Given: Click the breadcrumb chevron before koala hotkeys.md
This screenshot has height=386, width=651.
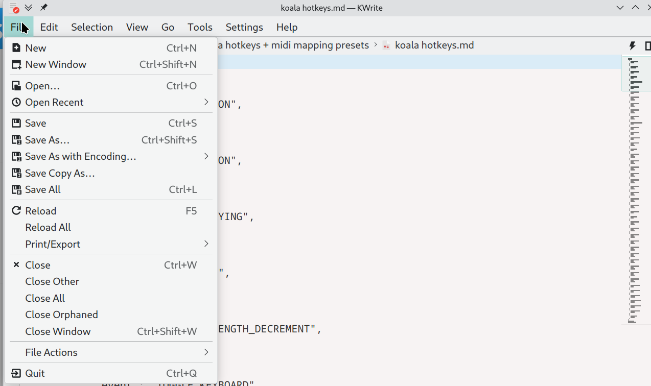Looking at the screenshot, I should coord(376,45).
